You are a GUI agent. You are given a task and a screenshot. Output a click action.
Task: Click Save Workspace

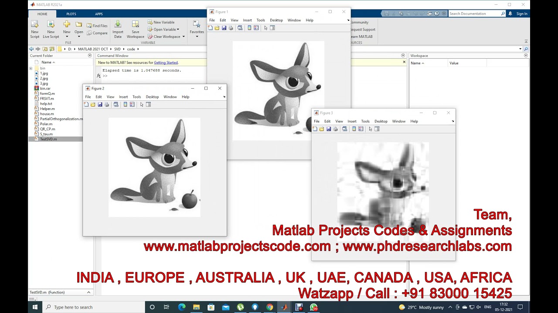(x=136, y=29)
